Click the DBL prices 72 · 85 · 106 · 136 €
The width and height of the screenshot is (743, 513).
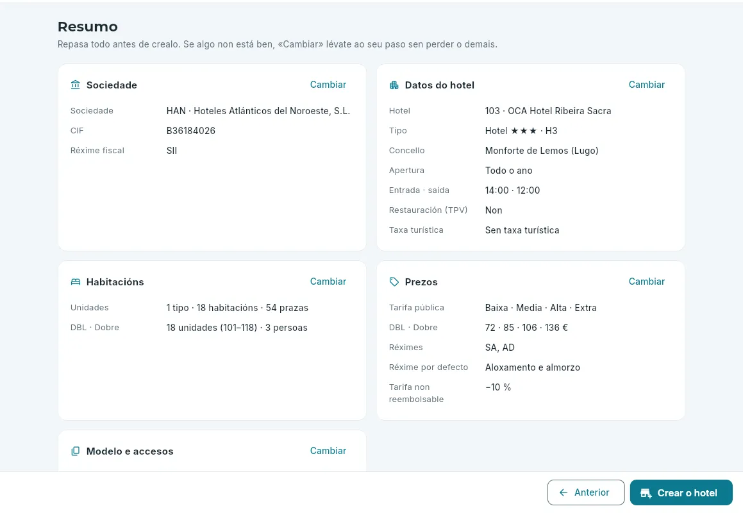526,328
